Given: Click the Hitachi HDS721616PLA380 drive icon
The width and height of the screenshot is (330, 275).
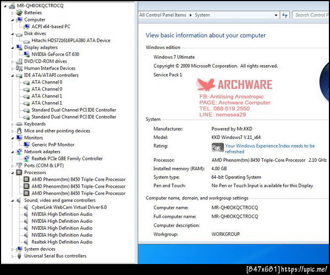Looking at the screenshot, I should click(26, 41).
